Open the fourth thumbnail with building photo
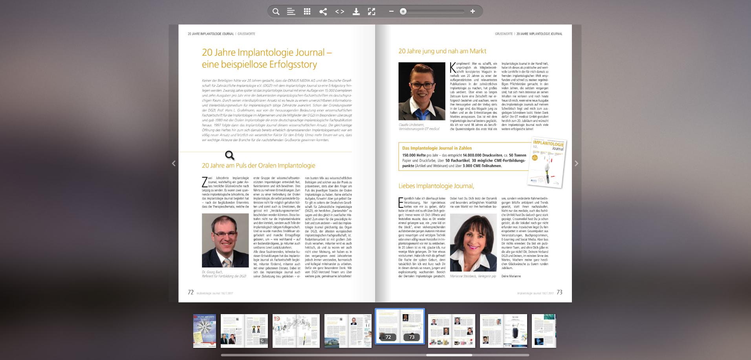751x360 pixels. 348,331
